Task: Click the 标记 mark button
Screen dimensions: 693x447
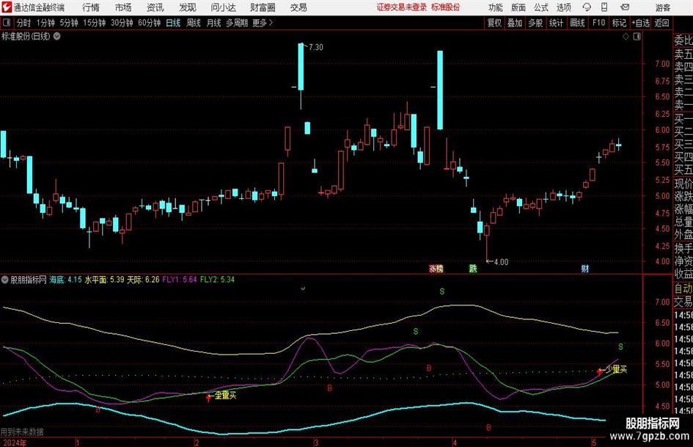Action: 619,23
